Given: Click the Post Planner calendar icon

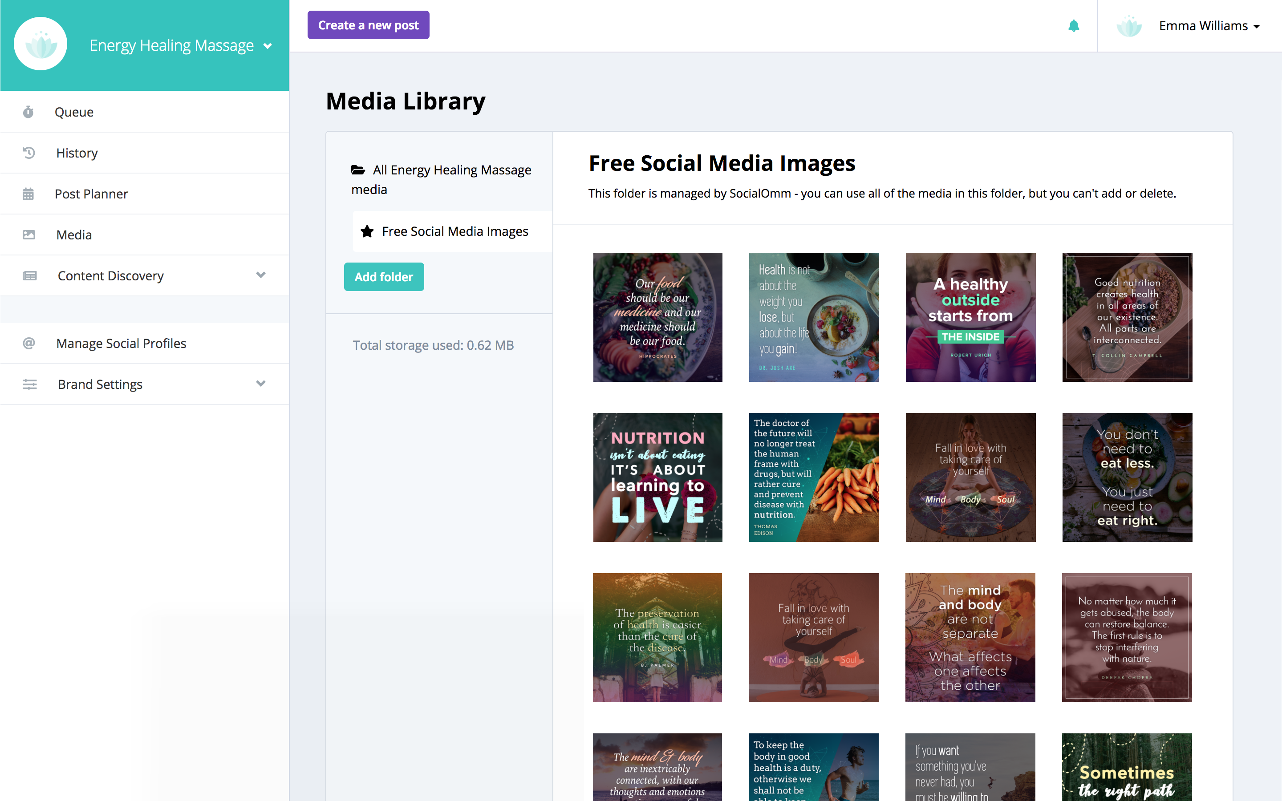Looking at the screenshot, I should (28, 194).
